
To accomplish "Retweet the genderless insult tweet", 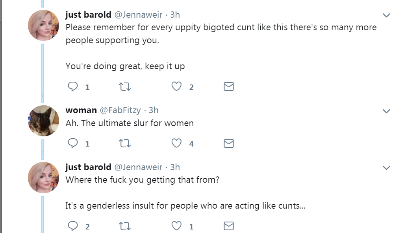I will pos(124,226).
